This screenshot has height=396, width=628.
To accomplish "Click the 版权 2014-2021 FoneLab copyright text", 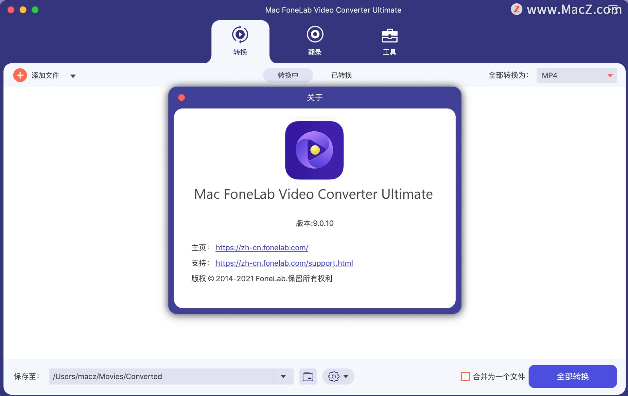I will 262,279.
